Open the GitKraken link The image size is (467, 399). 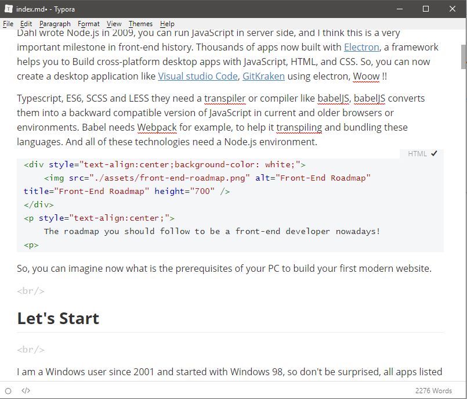point(263,76)
